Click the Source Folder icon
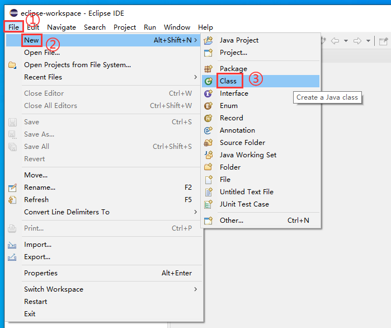Viewport: 391px width, 328px height. coord(209,143)
